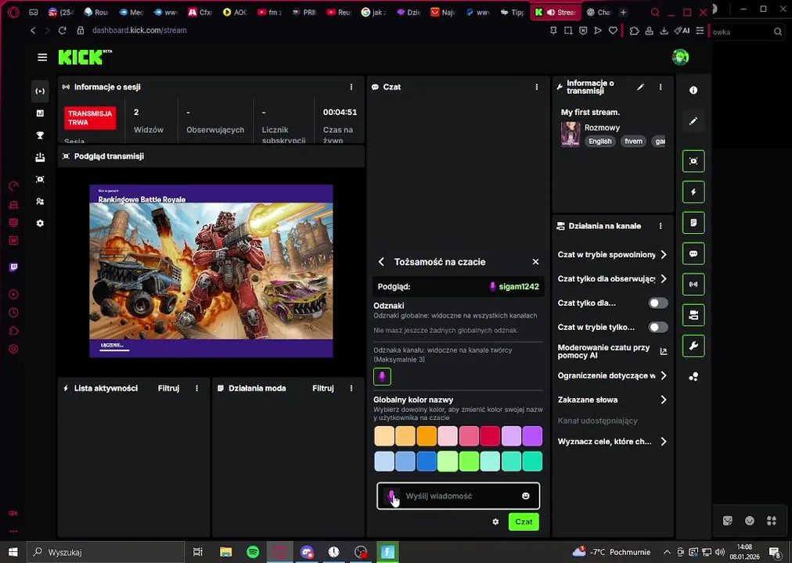Screen dimensions: 792x563
Task: Toggle the lightning activity widget icon
Action: click(x=693, y=192)
